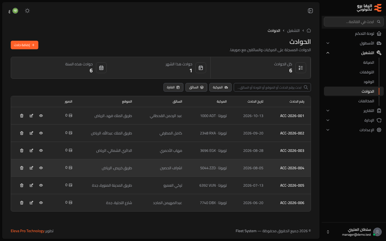
Task: Click the إضافة حادث add button
Action: (24, 45)
